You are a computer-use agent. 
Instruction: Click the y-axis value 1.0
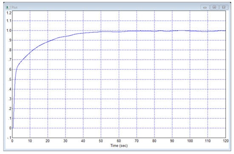tap(9, 31)
